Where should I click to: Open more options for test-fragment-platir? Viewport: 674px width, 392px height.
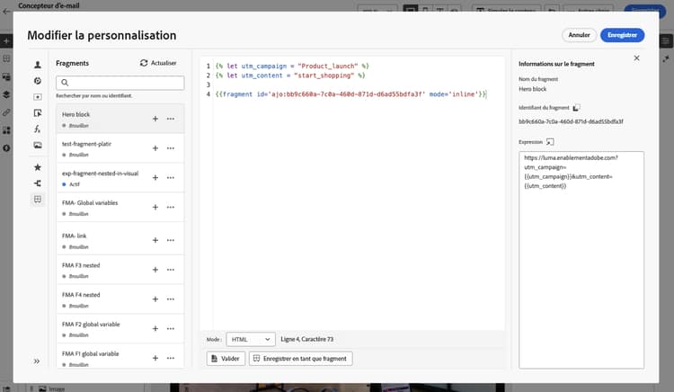pyautogui.click(x=171, y=148)
